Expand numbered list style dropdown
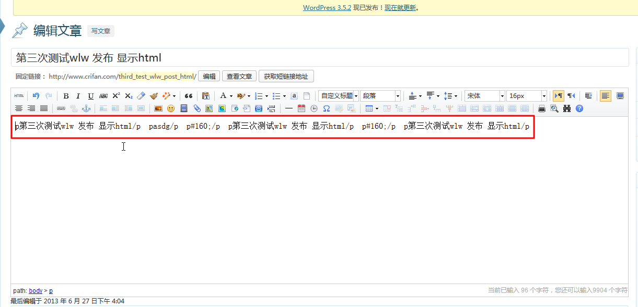The width and height of the screenshot is (638, 307). (266, 96)
